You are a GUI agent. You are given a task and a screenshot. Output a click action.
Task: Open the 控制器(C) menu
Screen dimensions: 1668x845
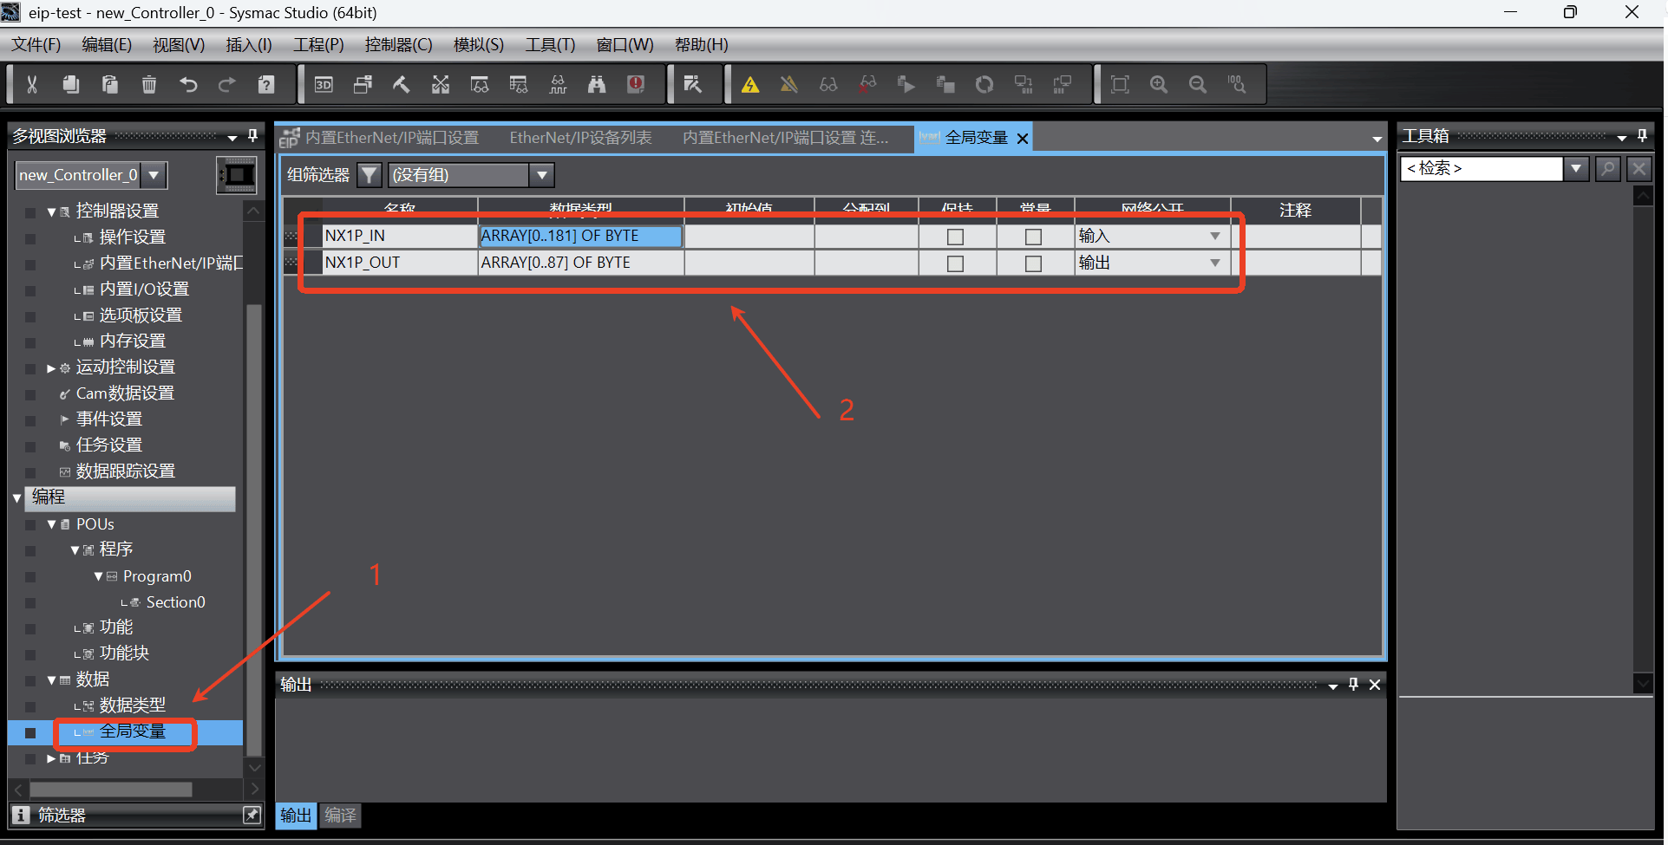(398, 44)
